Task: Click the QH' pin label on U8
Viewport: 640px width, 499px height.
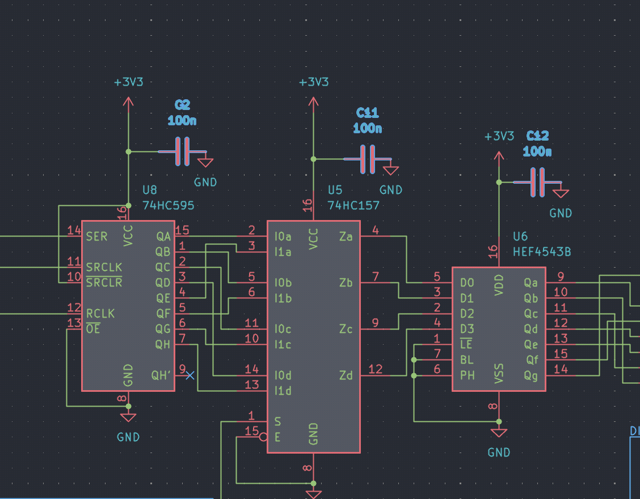Action: click(x=161, y=375)
